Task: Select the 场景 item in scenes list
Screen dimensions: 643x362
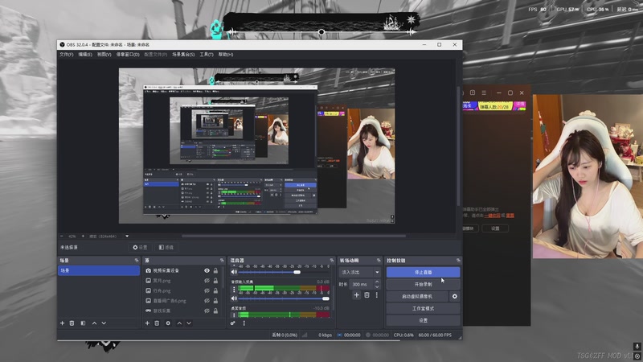Action: [99, 270]
